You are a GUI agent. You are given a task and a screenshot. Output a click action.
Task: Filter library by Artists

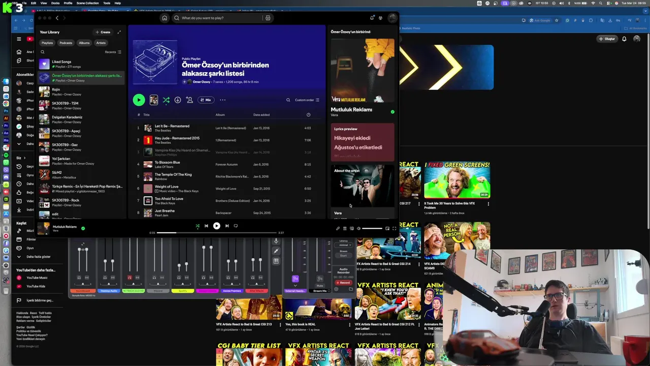click(x=101, y=43)
